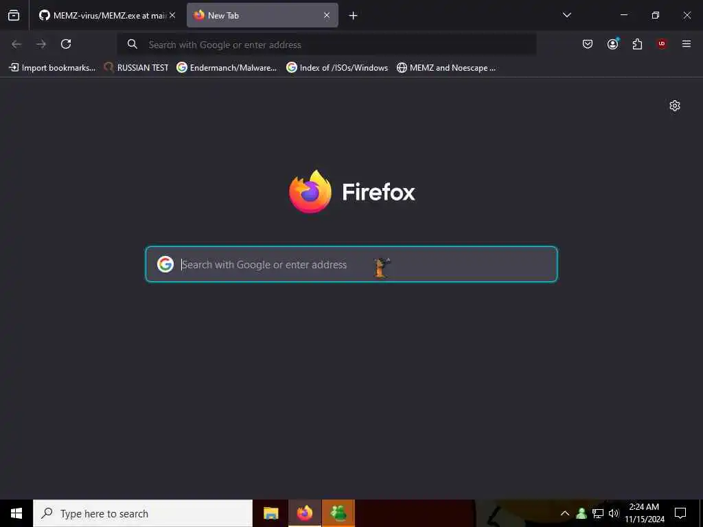This screenshot has height=527, width=703.
Task: Click the center Google search box
Action: (x=351, y=264)
